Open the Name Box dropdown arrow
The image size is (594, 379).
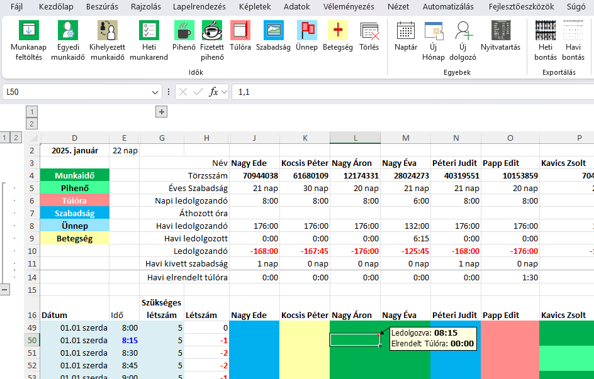(155, 92)
